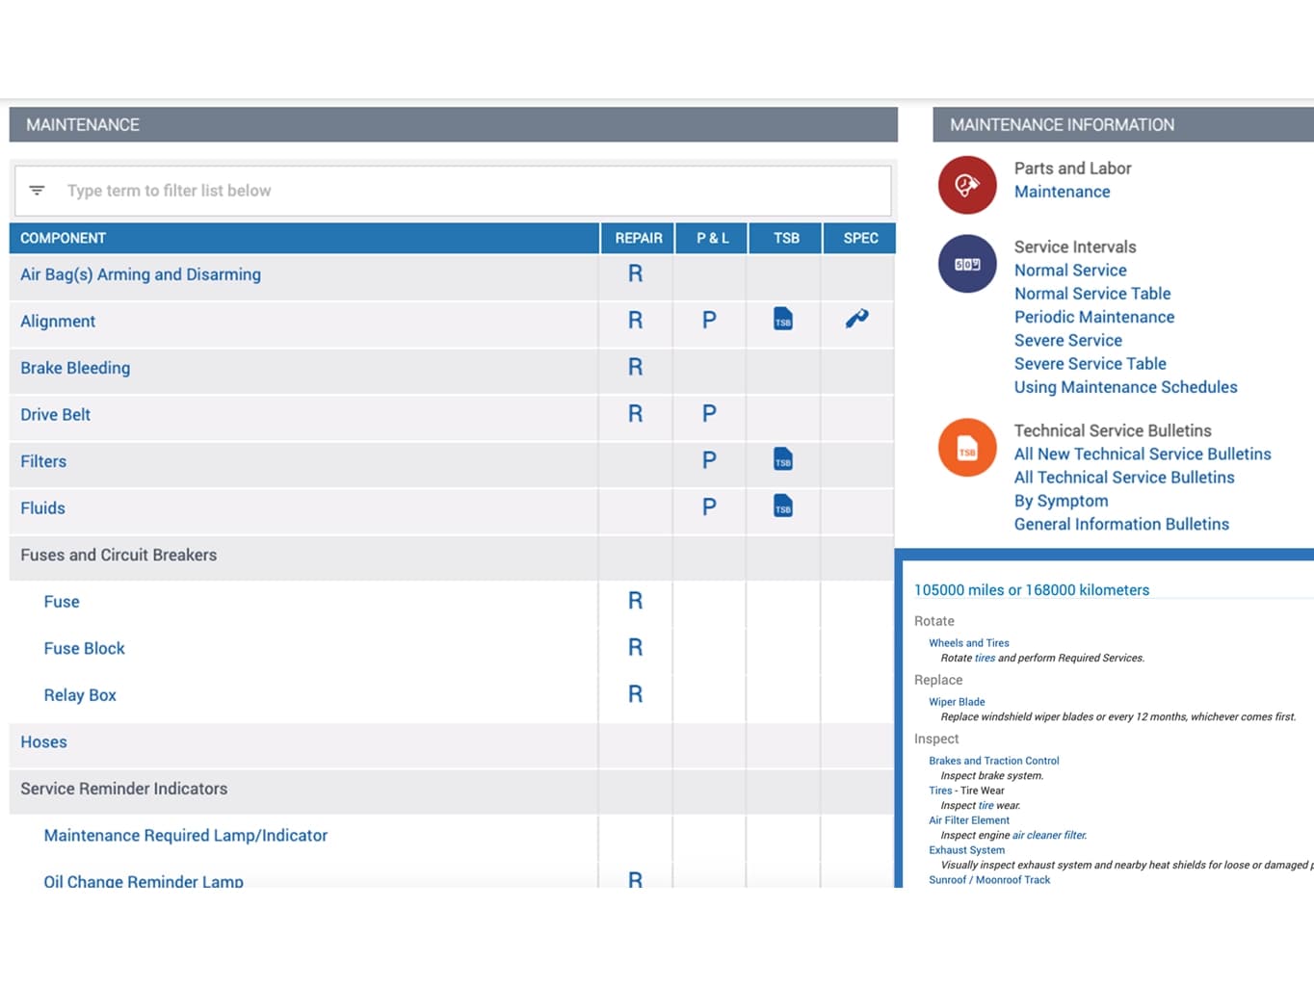Open the Exhaust System link under Inspect
Image resolution: width=1314 pixels, height=986 pixels.
tap(966, 850)
